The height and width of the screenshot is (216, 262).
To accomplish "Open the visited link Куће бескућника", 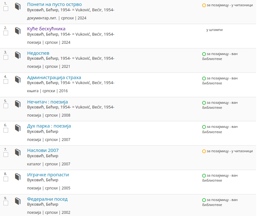I will [x=46, y=29].
